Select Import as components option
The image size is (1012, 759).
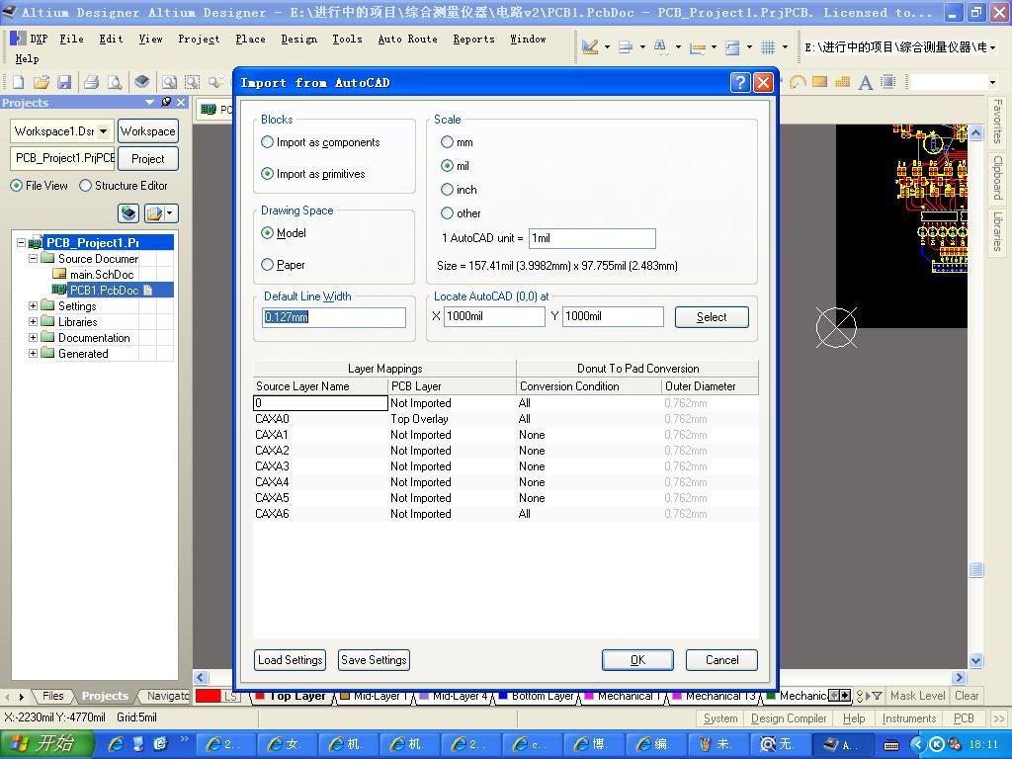[320, 142]
